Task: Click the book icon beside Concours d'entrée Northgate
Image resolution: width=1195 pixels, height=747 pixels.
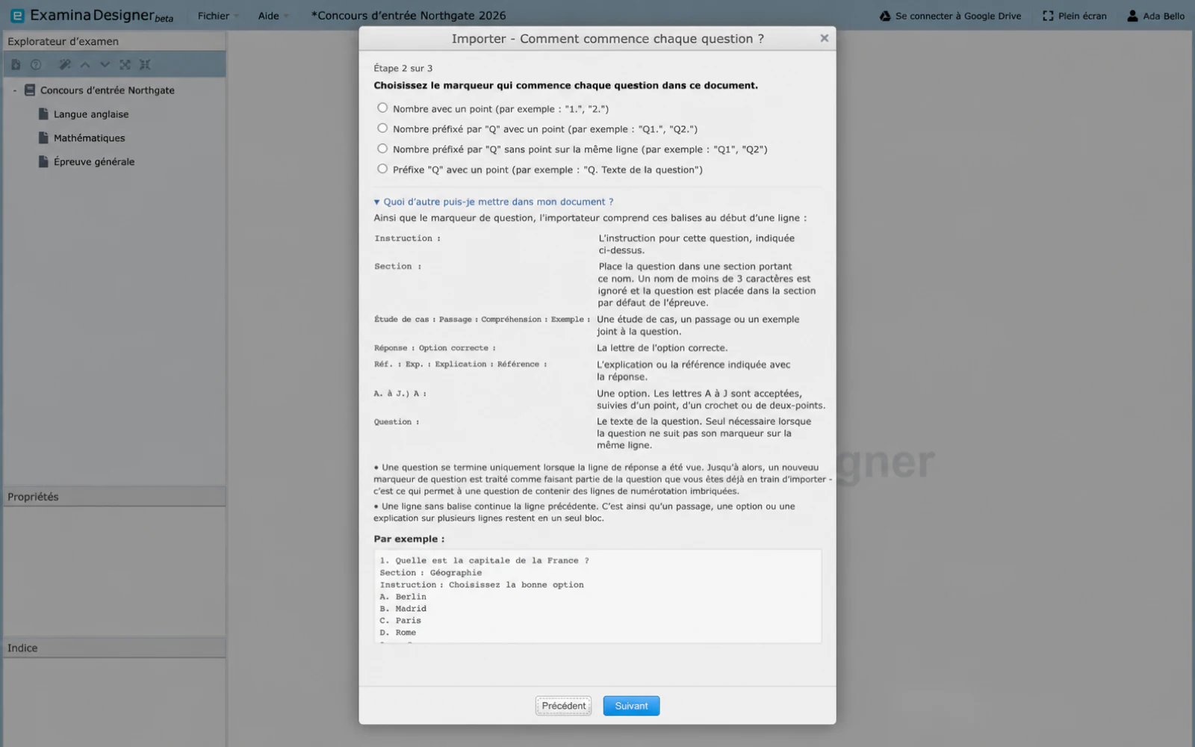Action: point(30,90)
